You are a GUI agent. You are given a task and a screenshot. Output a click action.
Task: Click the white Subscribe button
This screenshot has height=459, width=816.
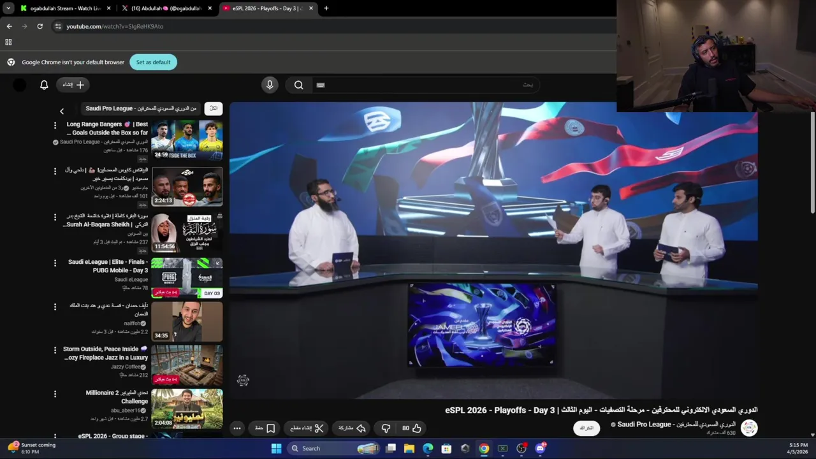[587, 428]
